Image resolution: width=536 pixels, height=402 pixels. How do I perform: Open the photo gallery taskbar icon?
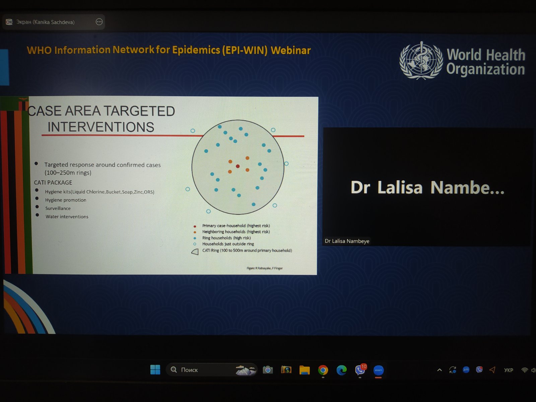(x=286, y=370)
